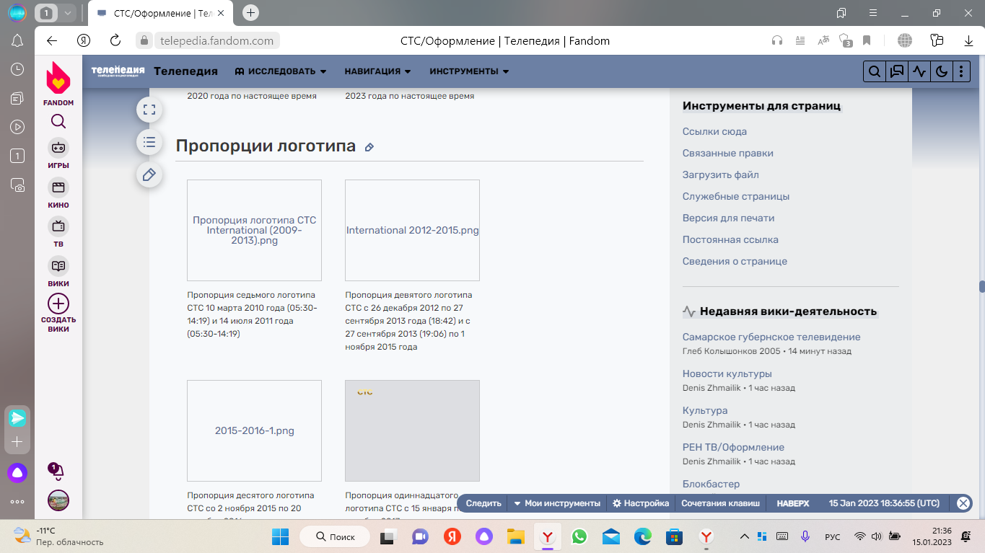Open history clock in browser sidebar
The width and height of the screenshot is (985, 553).
(x=18, y=69)
